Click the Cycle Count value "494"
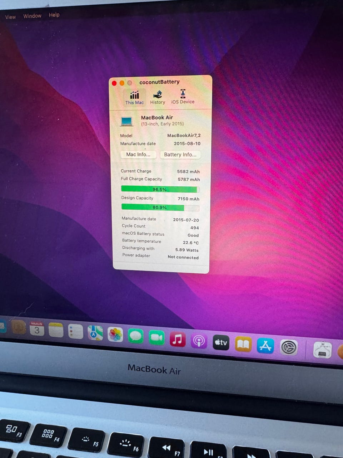Screen dimensions: 343x458 194,228
